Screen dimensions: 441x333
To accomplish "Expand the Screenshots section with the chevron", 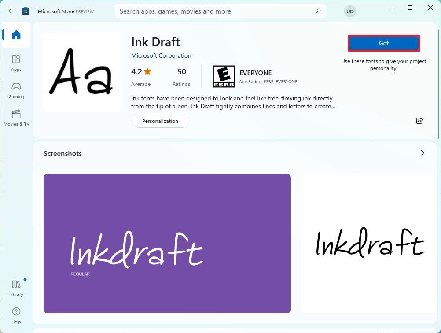I will pos(422,153).
